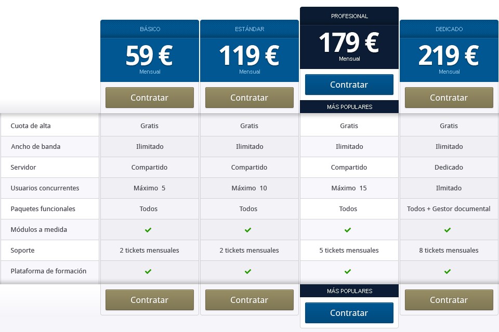Click Contratar under the Profesional plan
Viewport: 499px width, 332px height.
point(349,85)
